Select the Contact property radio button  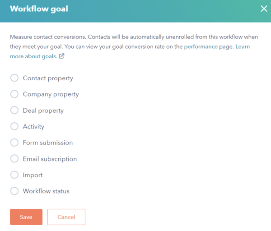pos(14,78)
